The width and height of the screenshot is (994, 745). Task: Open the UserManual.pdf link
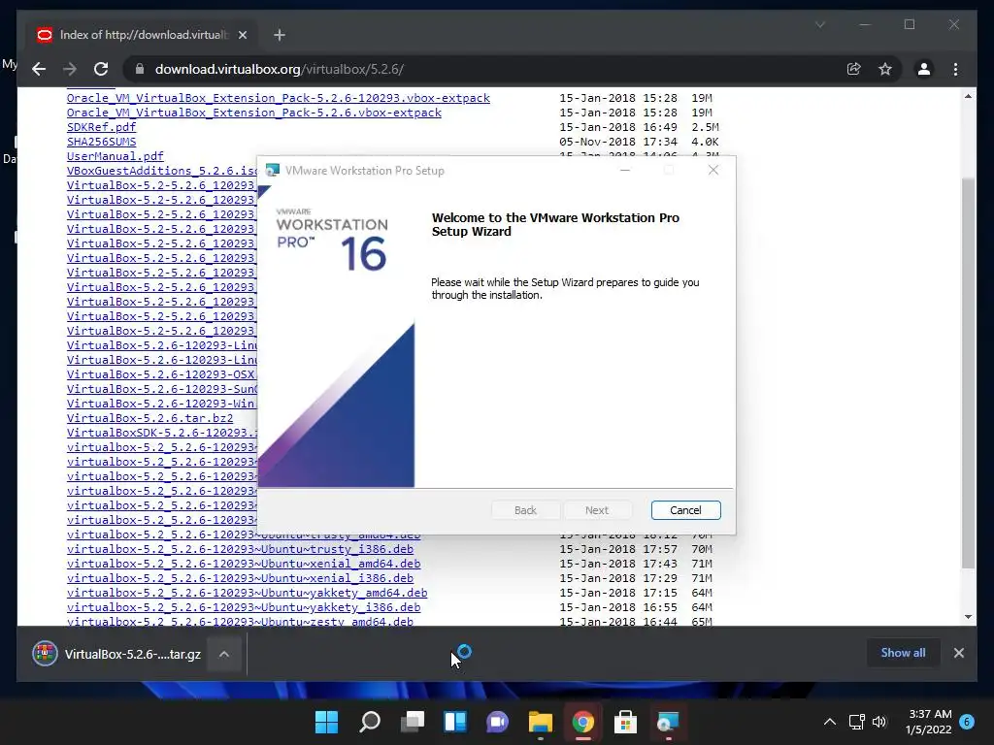point(116,156)
